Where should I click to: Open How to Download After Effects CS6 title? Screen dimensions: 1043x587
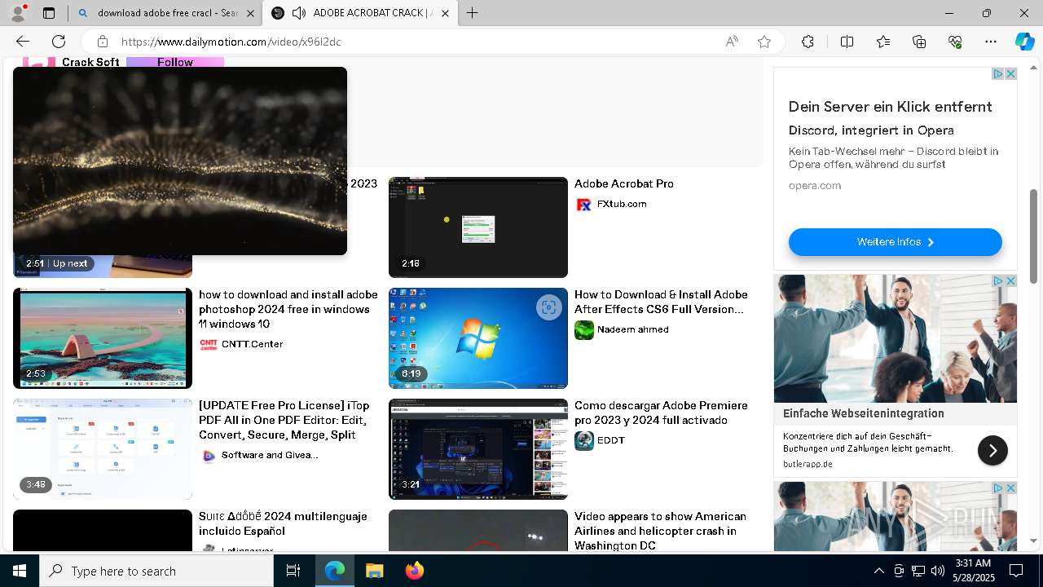661,302
